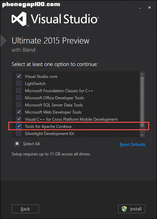
Task: Uncheck Tools for Apache Cordova checkbox
Action: 19,126
